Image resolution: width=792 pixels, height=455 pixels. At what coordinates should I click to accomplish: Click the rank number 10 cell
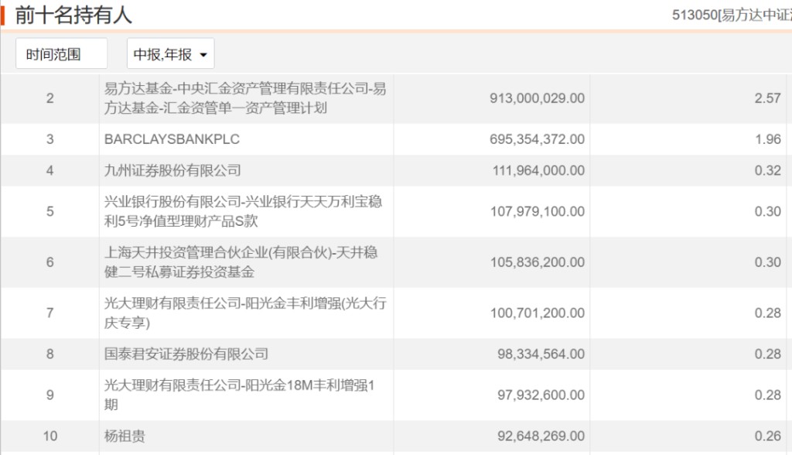point(49,436)
